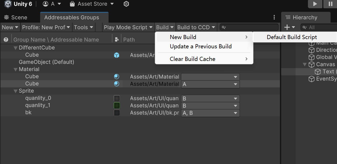Click the path of Material Cube labeled A
This screenshot has width=337, height=164.
click(154, 84)
